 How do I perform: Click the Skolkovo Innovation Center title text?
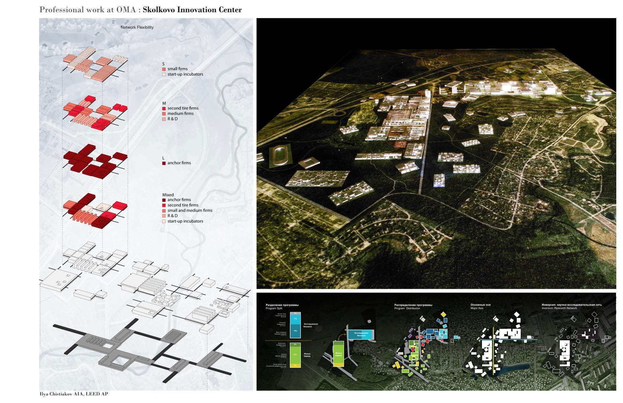tap(192, 10)
